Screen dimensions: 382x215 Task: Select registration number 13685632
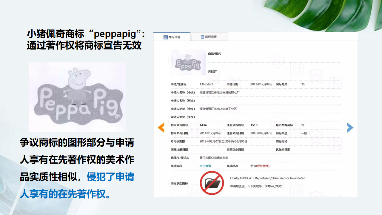tap(206, 85)
